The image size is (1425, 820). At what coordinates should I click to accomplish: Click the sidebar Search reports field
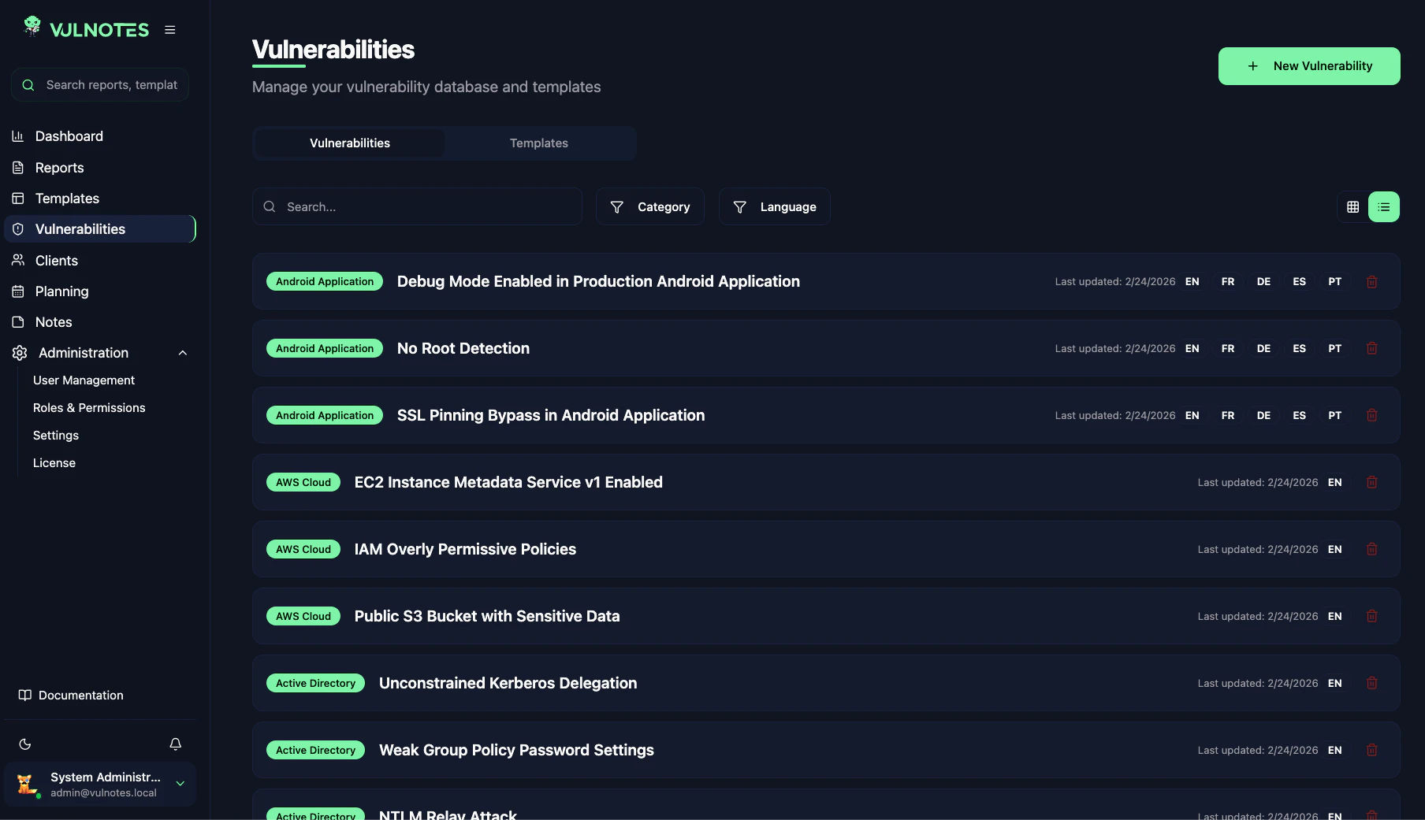tap(100, 85)
